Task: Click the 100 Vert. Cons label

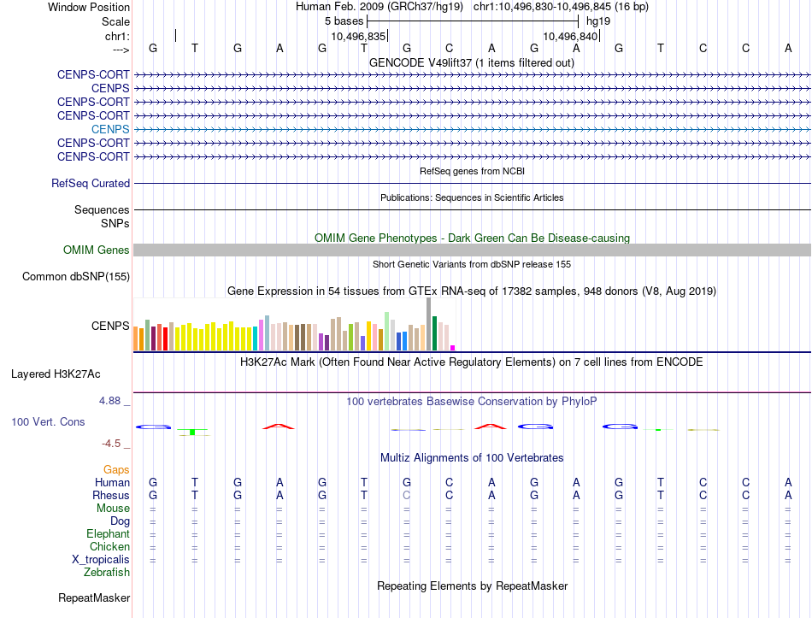Action: click(x=48, y=421)
